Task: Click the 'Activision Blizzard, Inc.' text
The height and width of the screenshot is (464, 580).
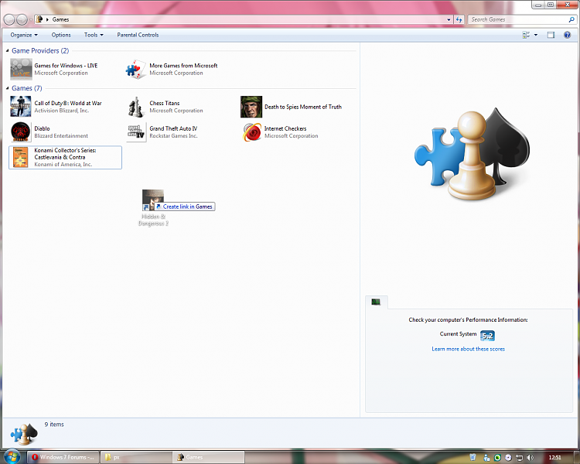Action: pyautogui.click(x=62, y=111)
